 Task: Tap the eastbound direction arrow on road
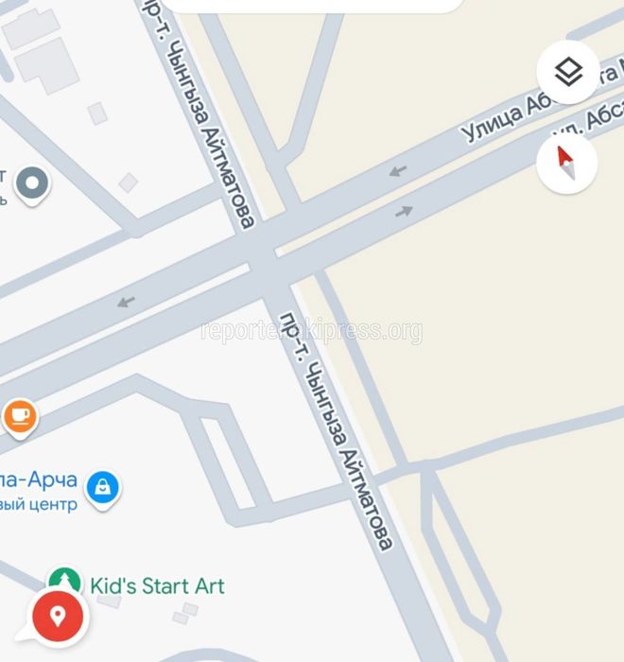pos(404,212)
